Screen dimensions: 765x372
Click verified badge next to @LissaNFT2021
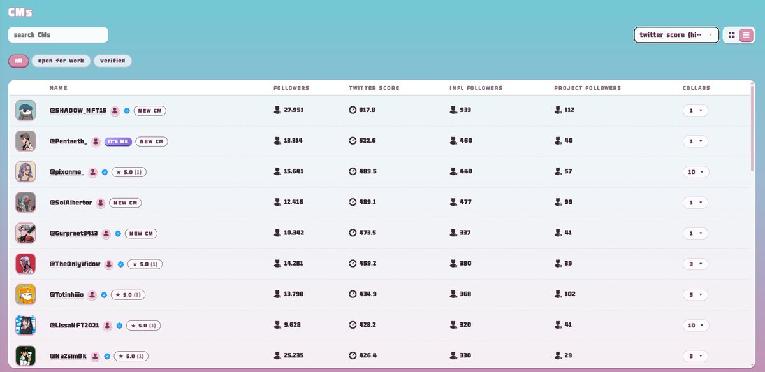119,325
